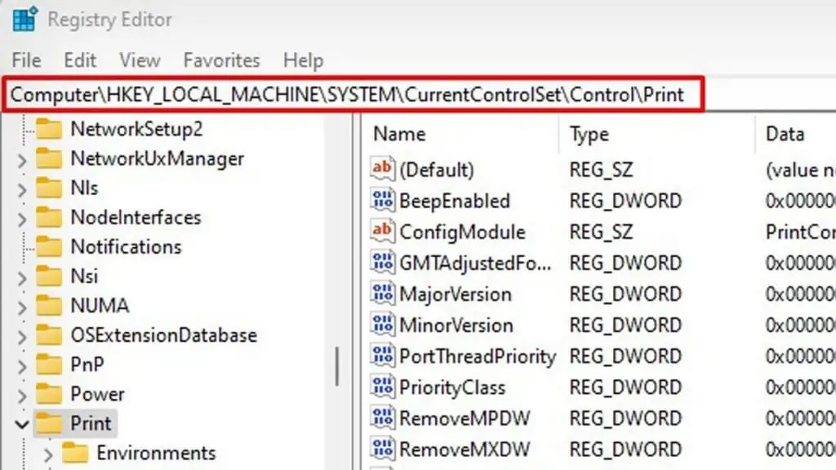The width and height of the screenshot is (836, 470).
Task: Open the View menu
Action: pyautogui.click(x=140, y=60)
